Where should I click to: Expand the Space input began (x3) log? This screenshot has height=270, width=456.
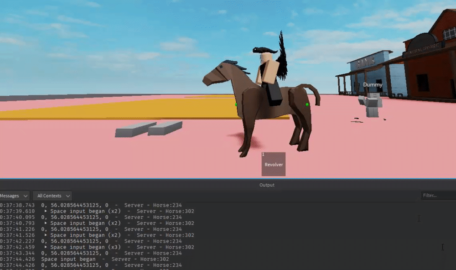(46, 247)
